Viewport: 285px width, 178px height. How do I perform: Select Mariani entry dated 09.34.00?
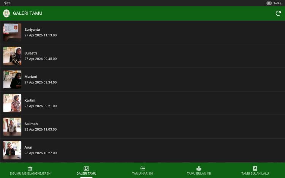pos(142,79)
